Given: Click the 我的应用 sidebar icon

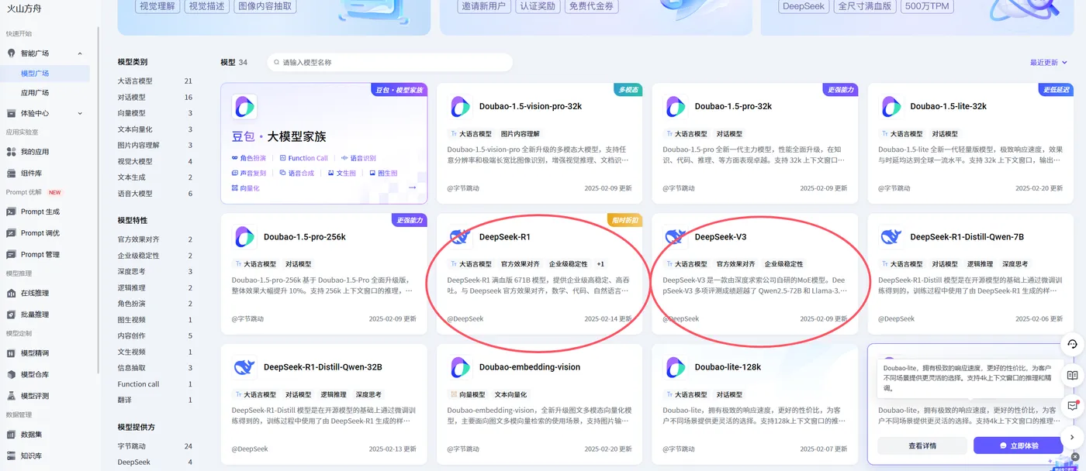Looking at the screenshot, I should [x=11, y=152].
